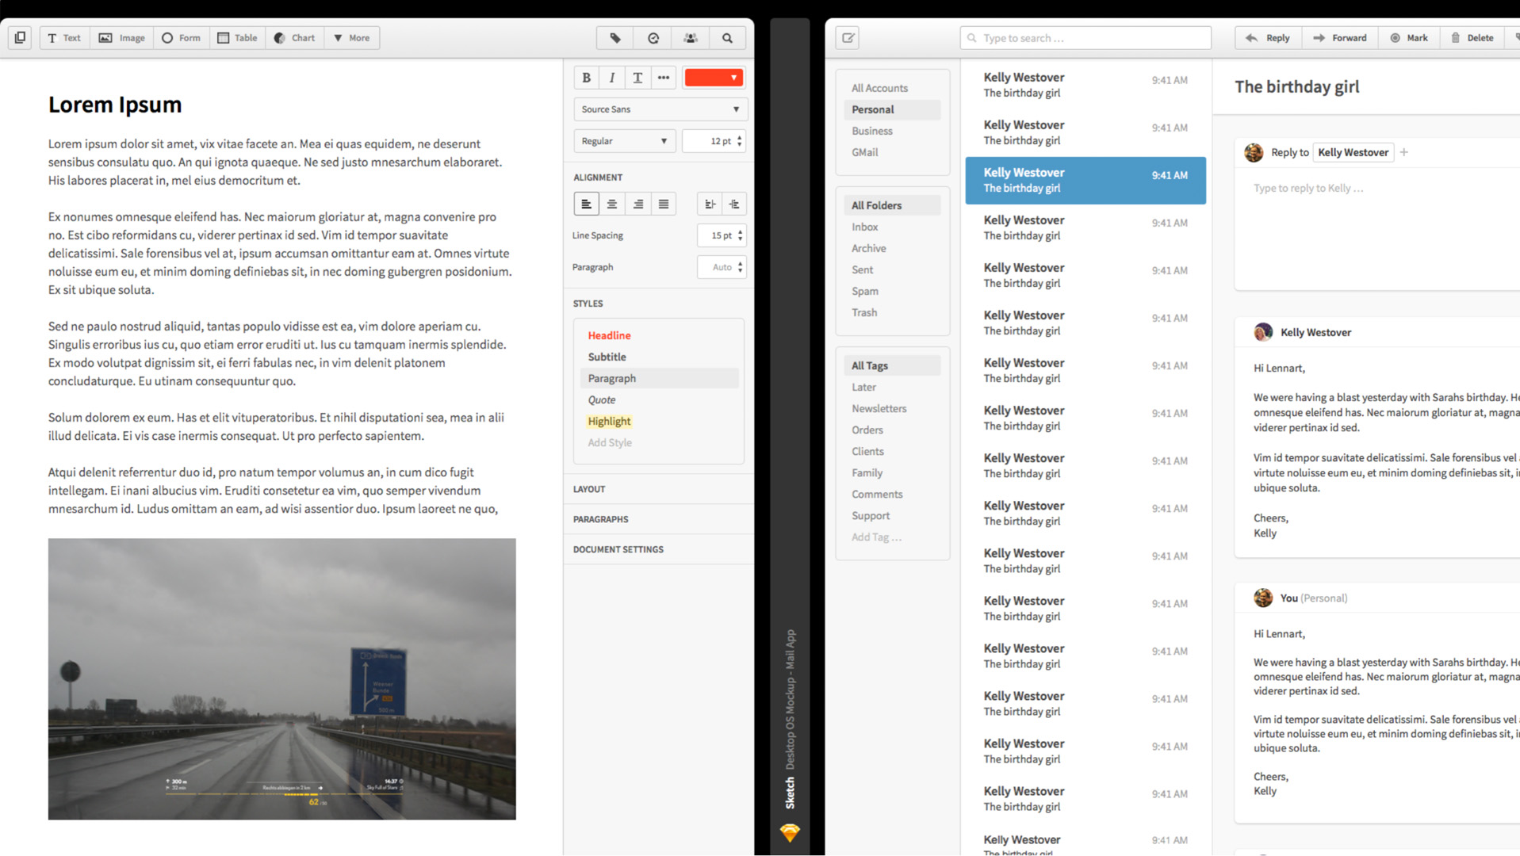The height and width of the screenshot is (856, 1520).
Task: Click the compose new email icon
Action: (847, 37)
